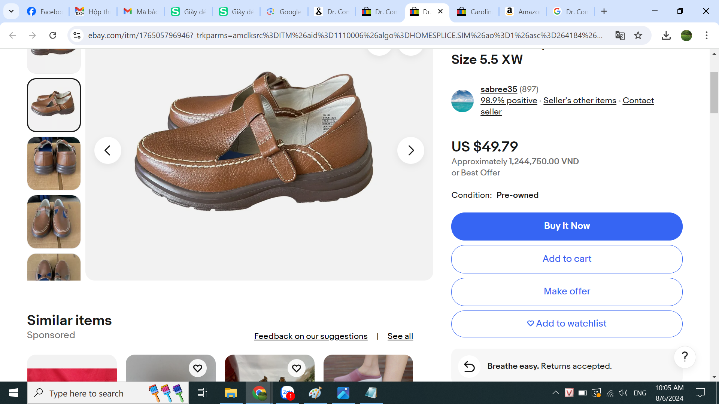The image size is (719, 404).
Task: Open the tab search dropdown arrow
Action: [x=11, y=11]
